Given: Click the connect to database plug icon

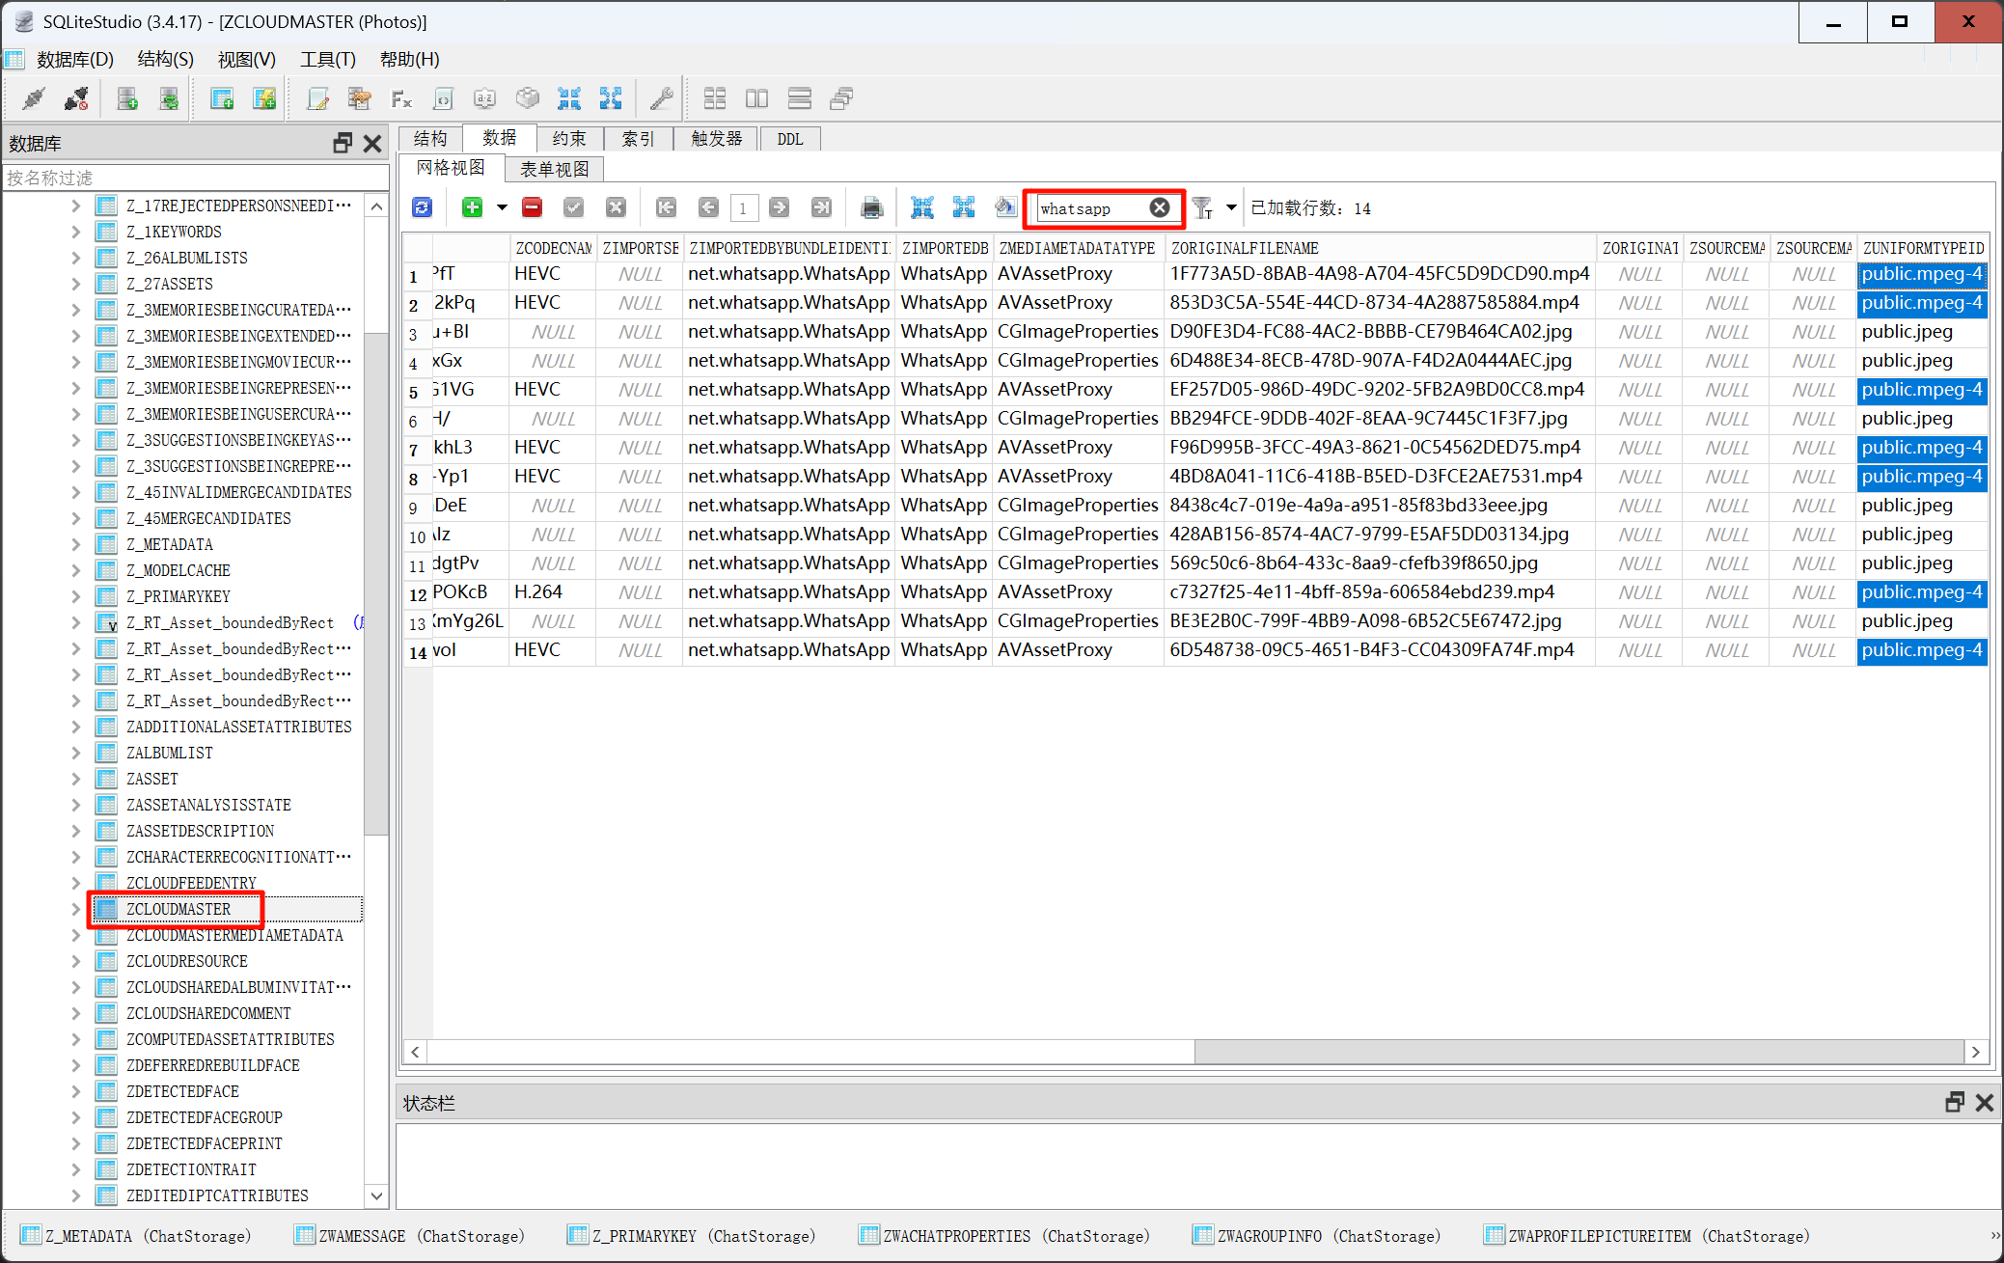Looking at the screenshot, I should coord(34,98).
